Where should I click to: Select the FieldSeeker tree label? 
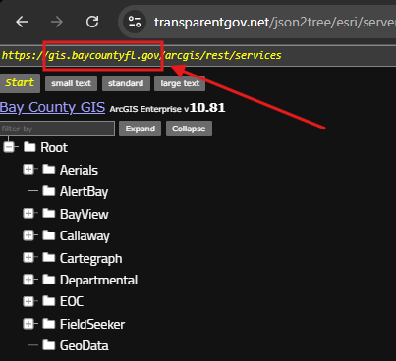[x=92, y=324]
